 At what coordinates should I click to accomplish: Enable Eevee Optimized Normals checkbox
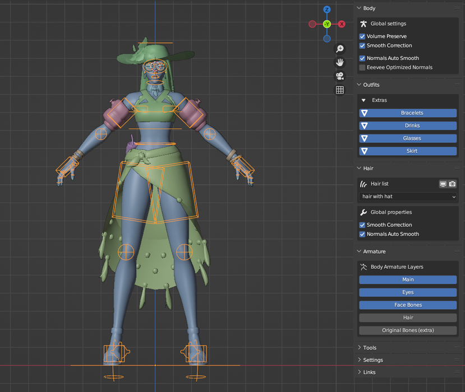coord(362,67)
